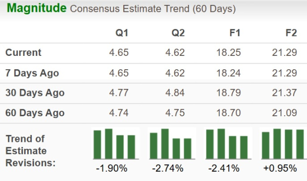Click the 30 Days Ago Q2 value 4.84
307x181 pixels.
[x=175, y=92]
